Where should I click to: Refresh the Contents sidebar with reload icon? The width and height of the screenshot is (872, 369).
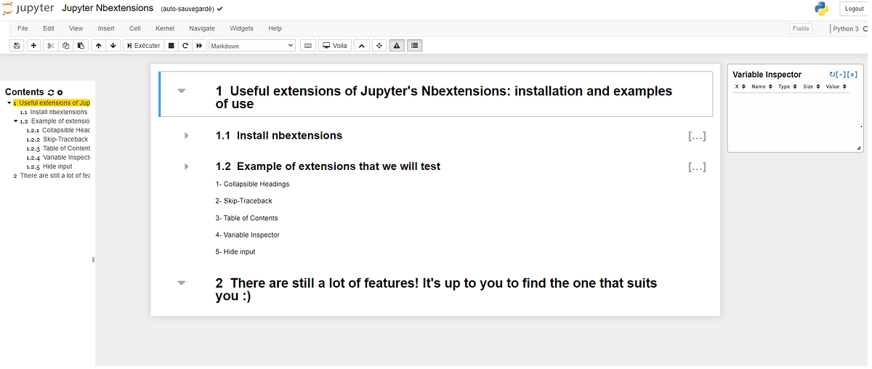pos(51,92)
